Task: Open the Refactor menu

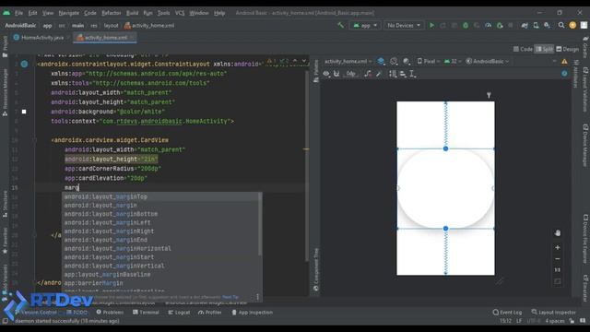Action: coord(112,13)
